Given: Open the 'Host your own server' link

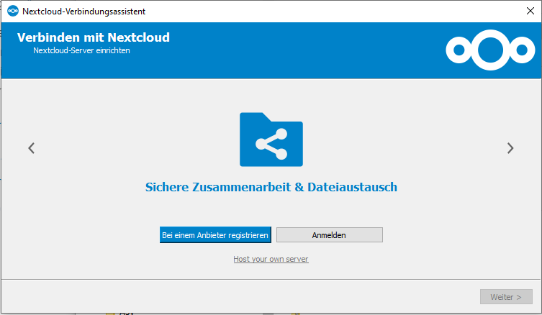Looking at the screenshot, I should 271,259.
